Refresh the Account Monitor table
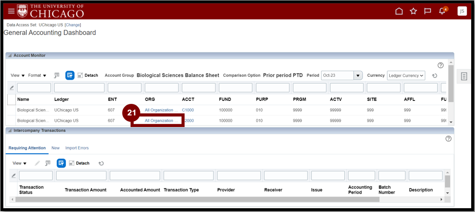The width and height of the screenshot is (475, 212). (x=434, y=75)
